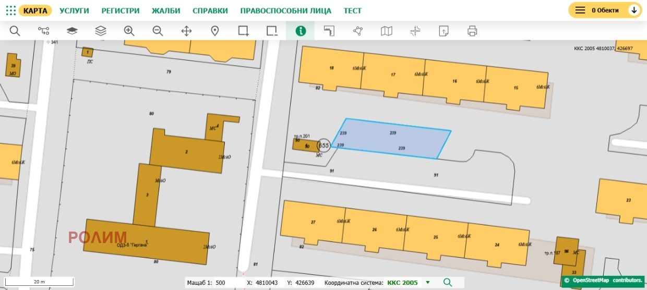Screen dimensions: 647x290
Task: Select brown building 3 on the map
Action: [147, 195]
